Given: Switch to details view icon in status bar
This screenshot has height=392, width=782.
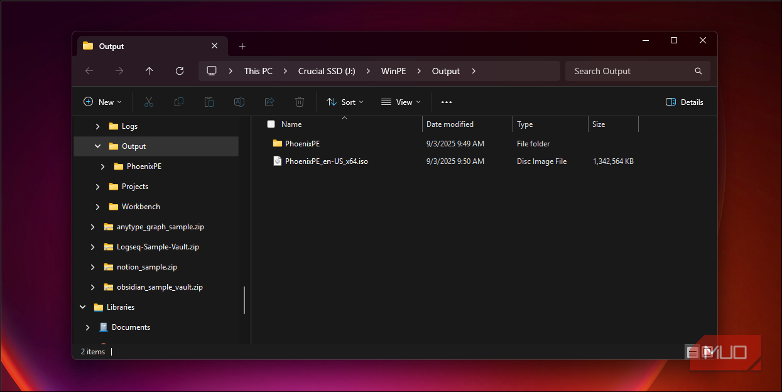Looking at the screenshot, I should (692, 351).
